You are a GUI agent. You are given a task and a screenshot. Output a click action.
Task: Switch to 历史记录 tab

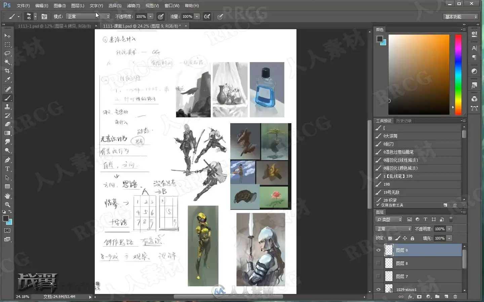pyautogui.click(x=404, y=121)
